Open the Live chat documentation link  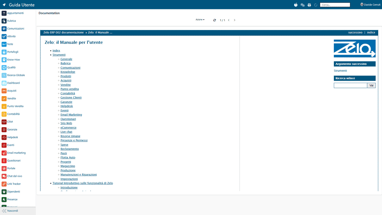66,132
